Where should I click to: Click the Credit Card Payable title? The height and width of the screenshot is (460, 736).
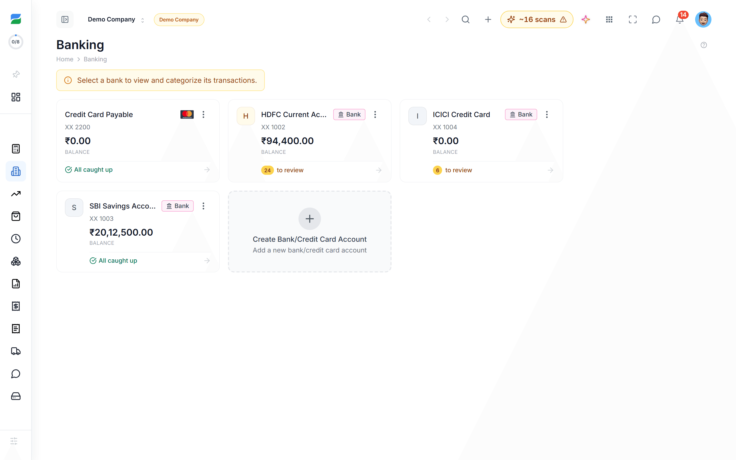[99, 114]
